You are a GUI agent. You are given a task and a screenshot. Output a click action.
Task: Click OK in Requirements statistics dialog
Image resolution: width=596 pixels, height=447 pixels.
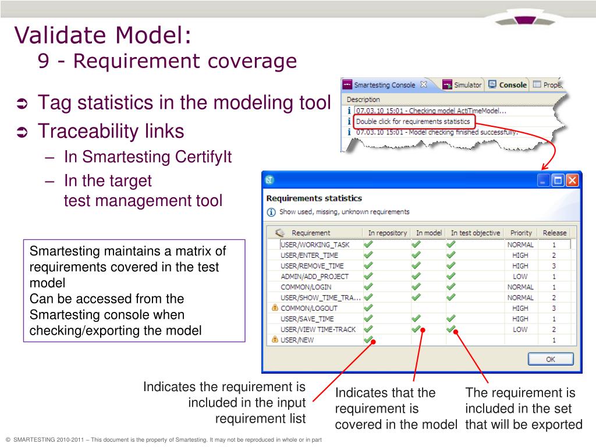point(551,359)
